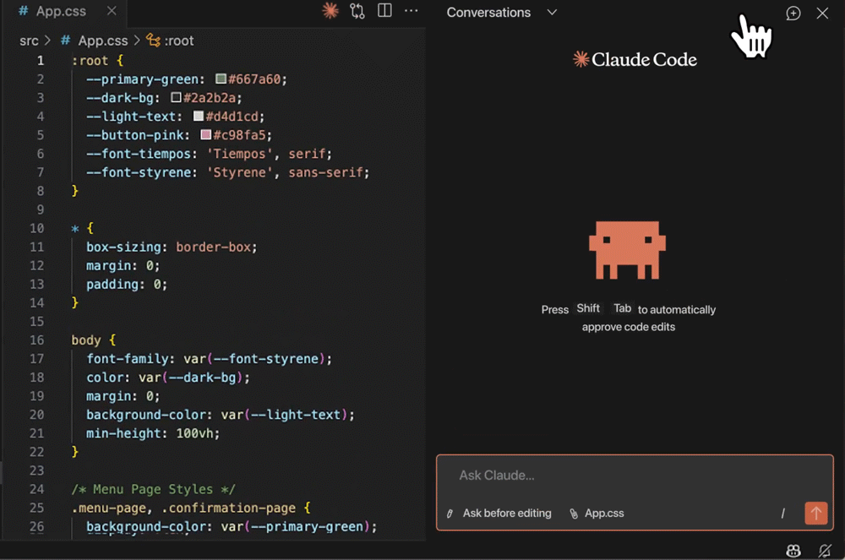
Task: Split the editor with the split icon
Action: [384, 11]
